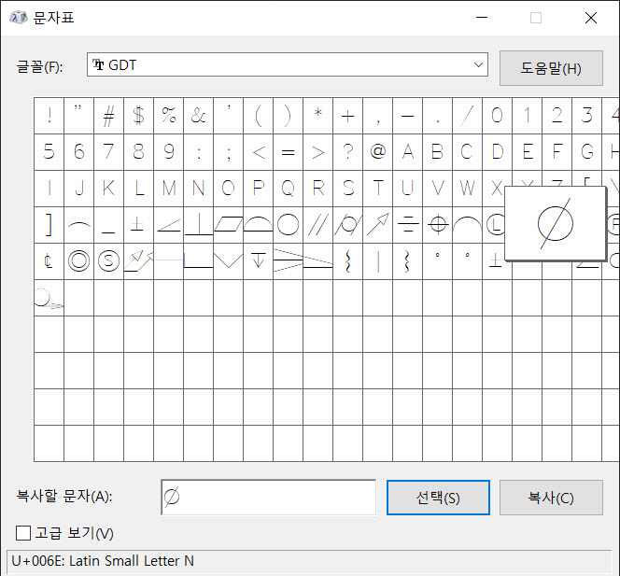Select the conical taper symbol
The height and width of the screenshot is (576, 620).
point(289,261)
